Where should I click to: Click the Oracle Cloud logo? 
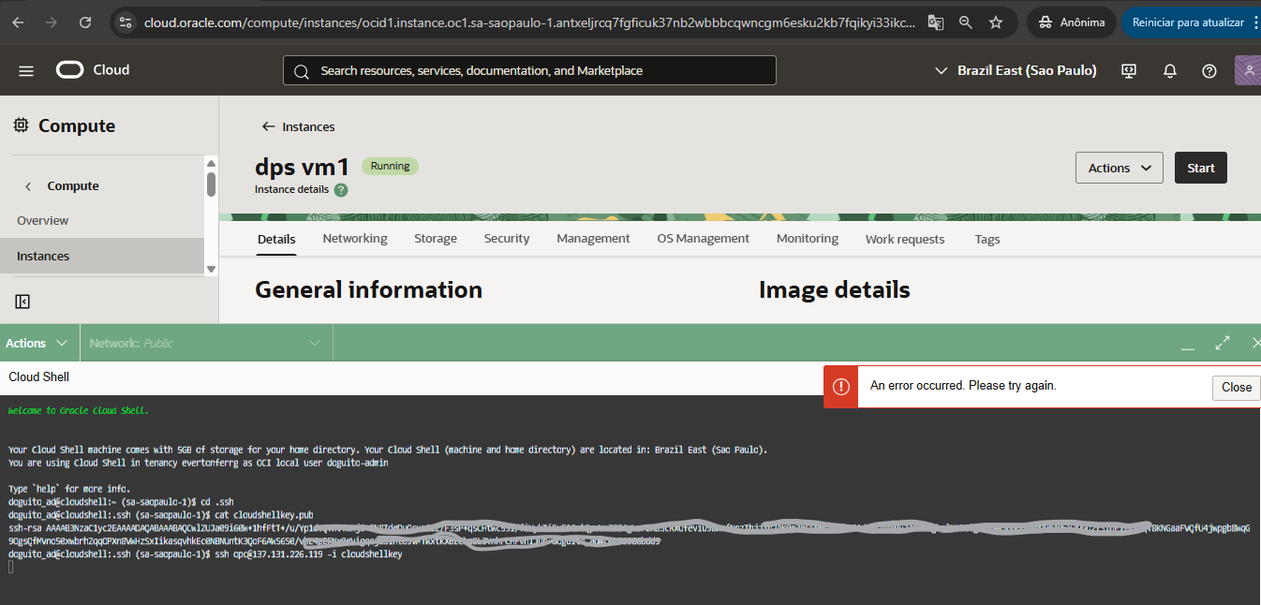pos(93,70)
